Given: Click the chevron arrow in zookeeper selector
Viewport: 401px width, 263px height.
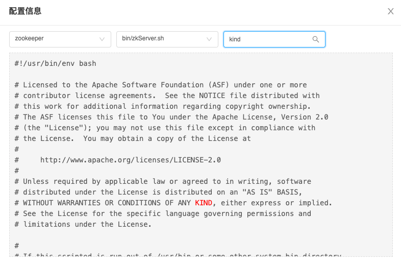Looking at the screenshot, I should (102, 39).
